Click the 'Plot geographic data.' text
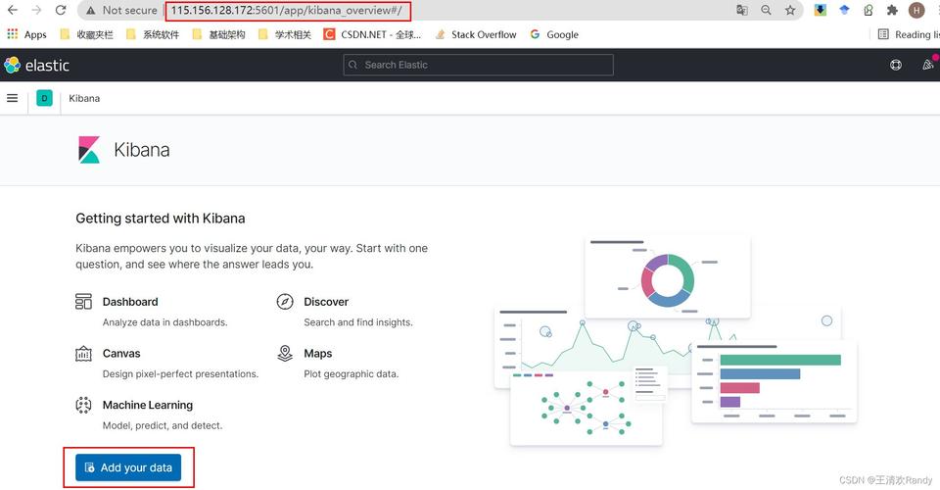 352,374
